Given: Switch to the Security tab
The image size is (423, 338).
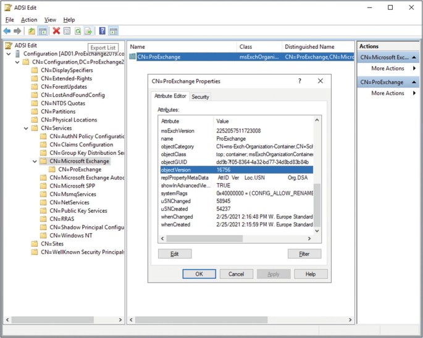Looking at the screenshot, I should coord(200,97).
